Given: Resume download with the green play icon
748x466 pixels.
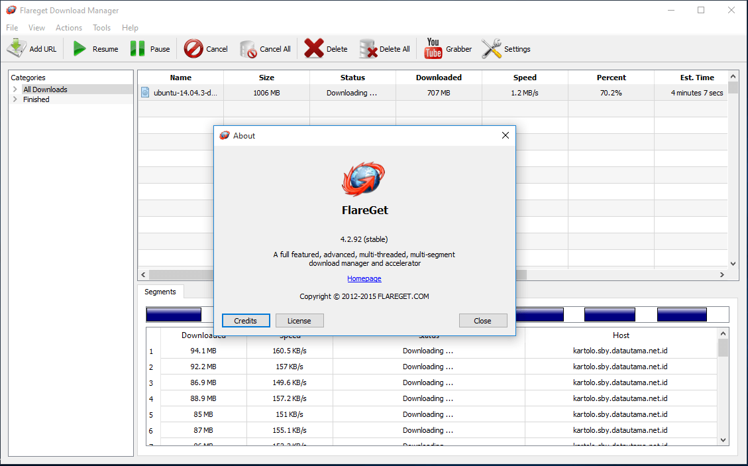Looking at the screenshot, I should [80, 48].
